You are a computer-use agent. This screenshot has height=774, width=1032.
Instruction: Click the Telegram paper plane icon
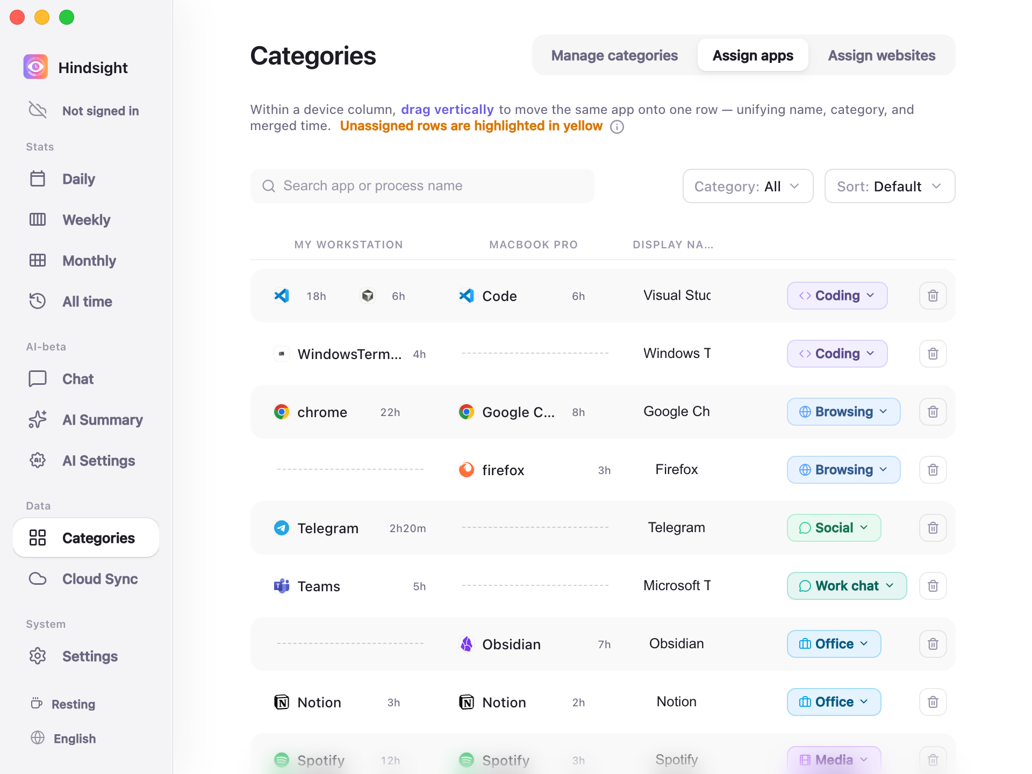(282, 528)
